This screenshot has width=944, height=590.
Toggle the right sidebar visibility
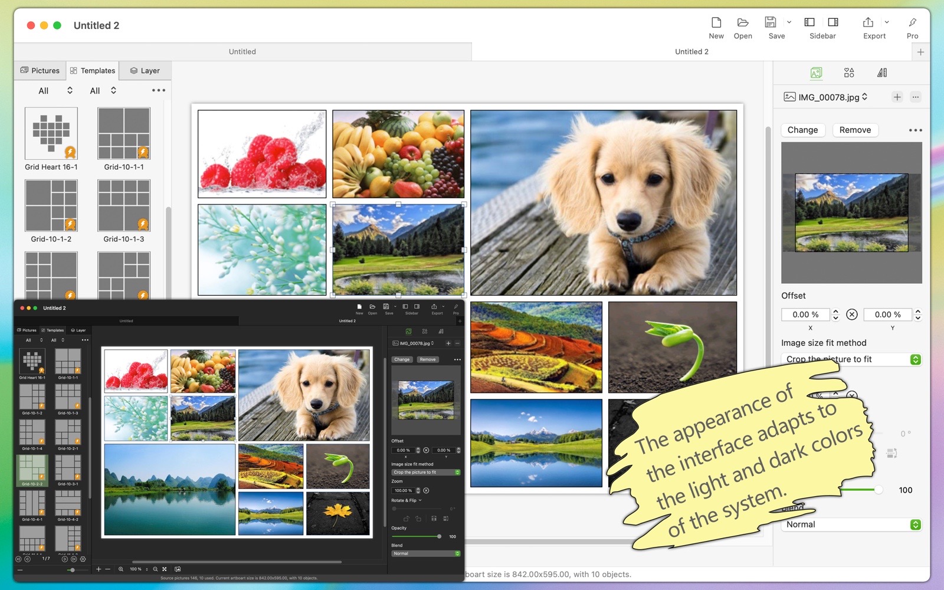[x=833, y=22]
